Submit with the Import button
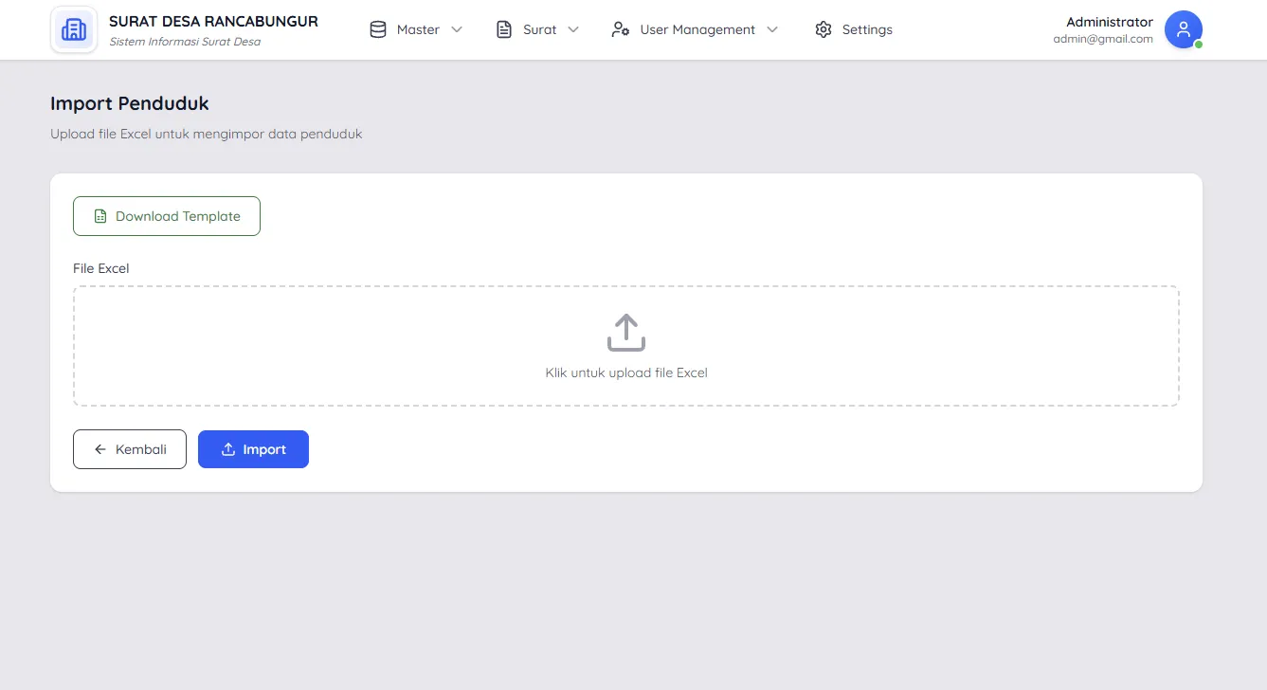 (x=253, y=449)
